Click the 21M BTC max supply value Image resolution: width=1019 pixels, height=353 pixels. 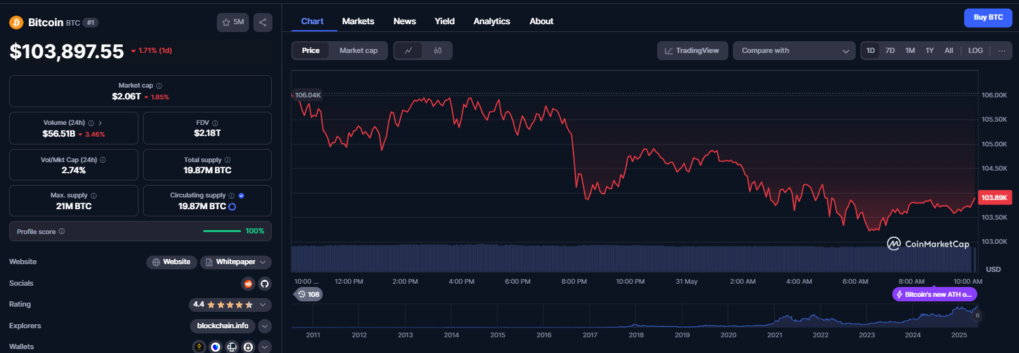(74, 206)
